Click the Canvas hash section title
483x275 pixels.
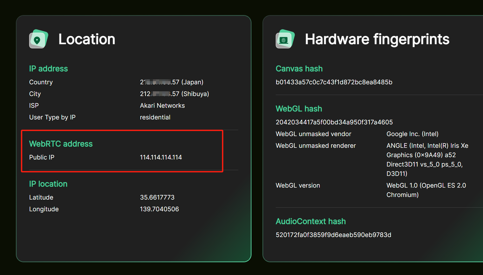pos(299,69)
